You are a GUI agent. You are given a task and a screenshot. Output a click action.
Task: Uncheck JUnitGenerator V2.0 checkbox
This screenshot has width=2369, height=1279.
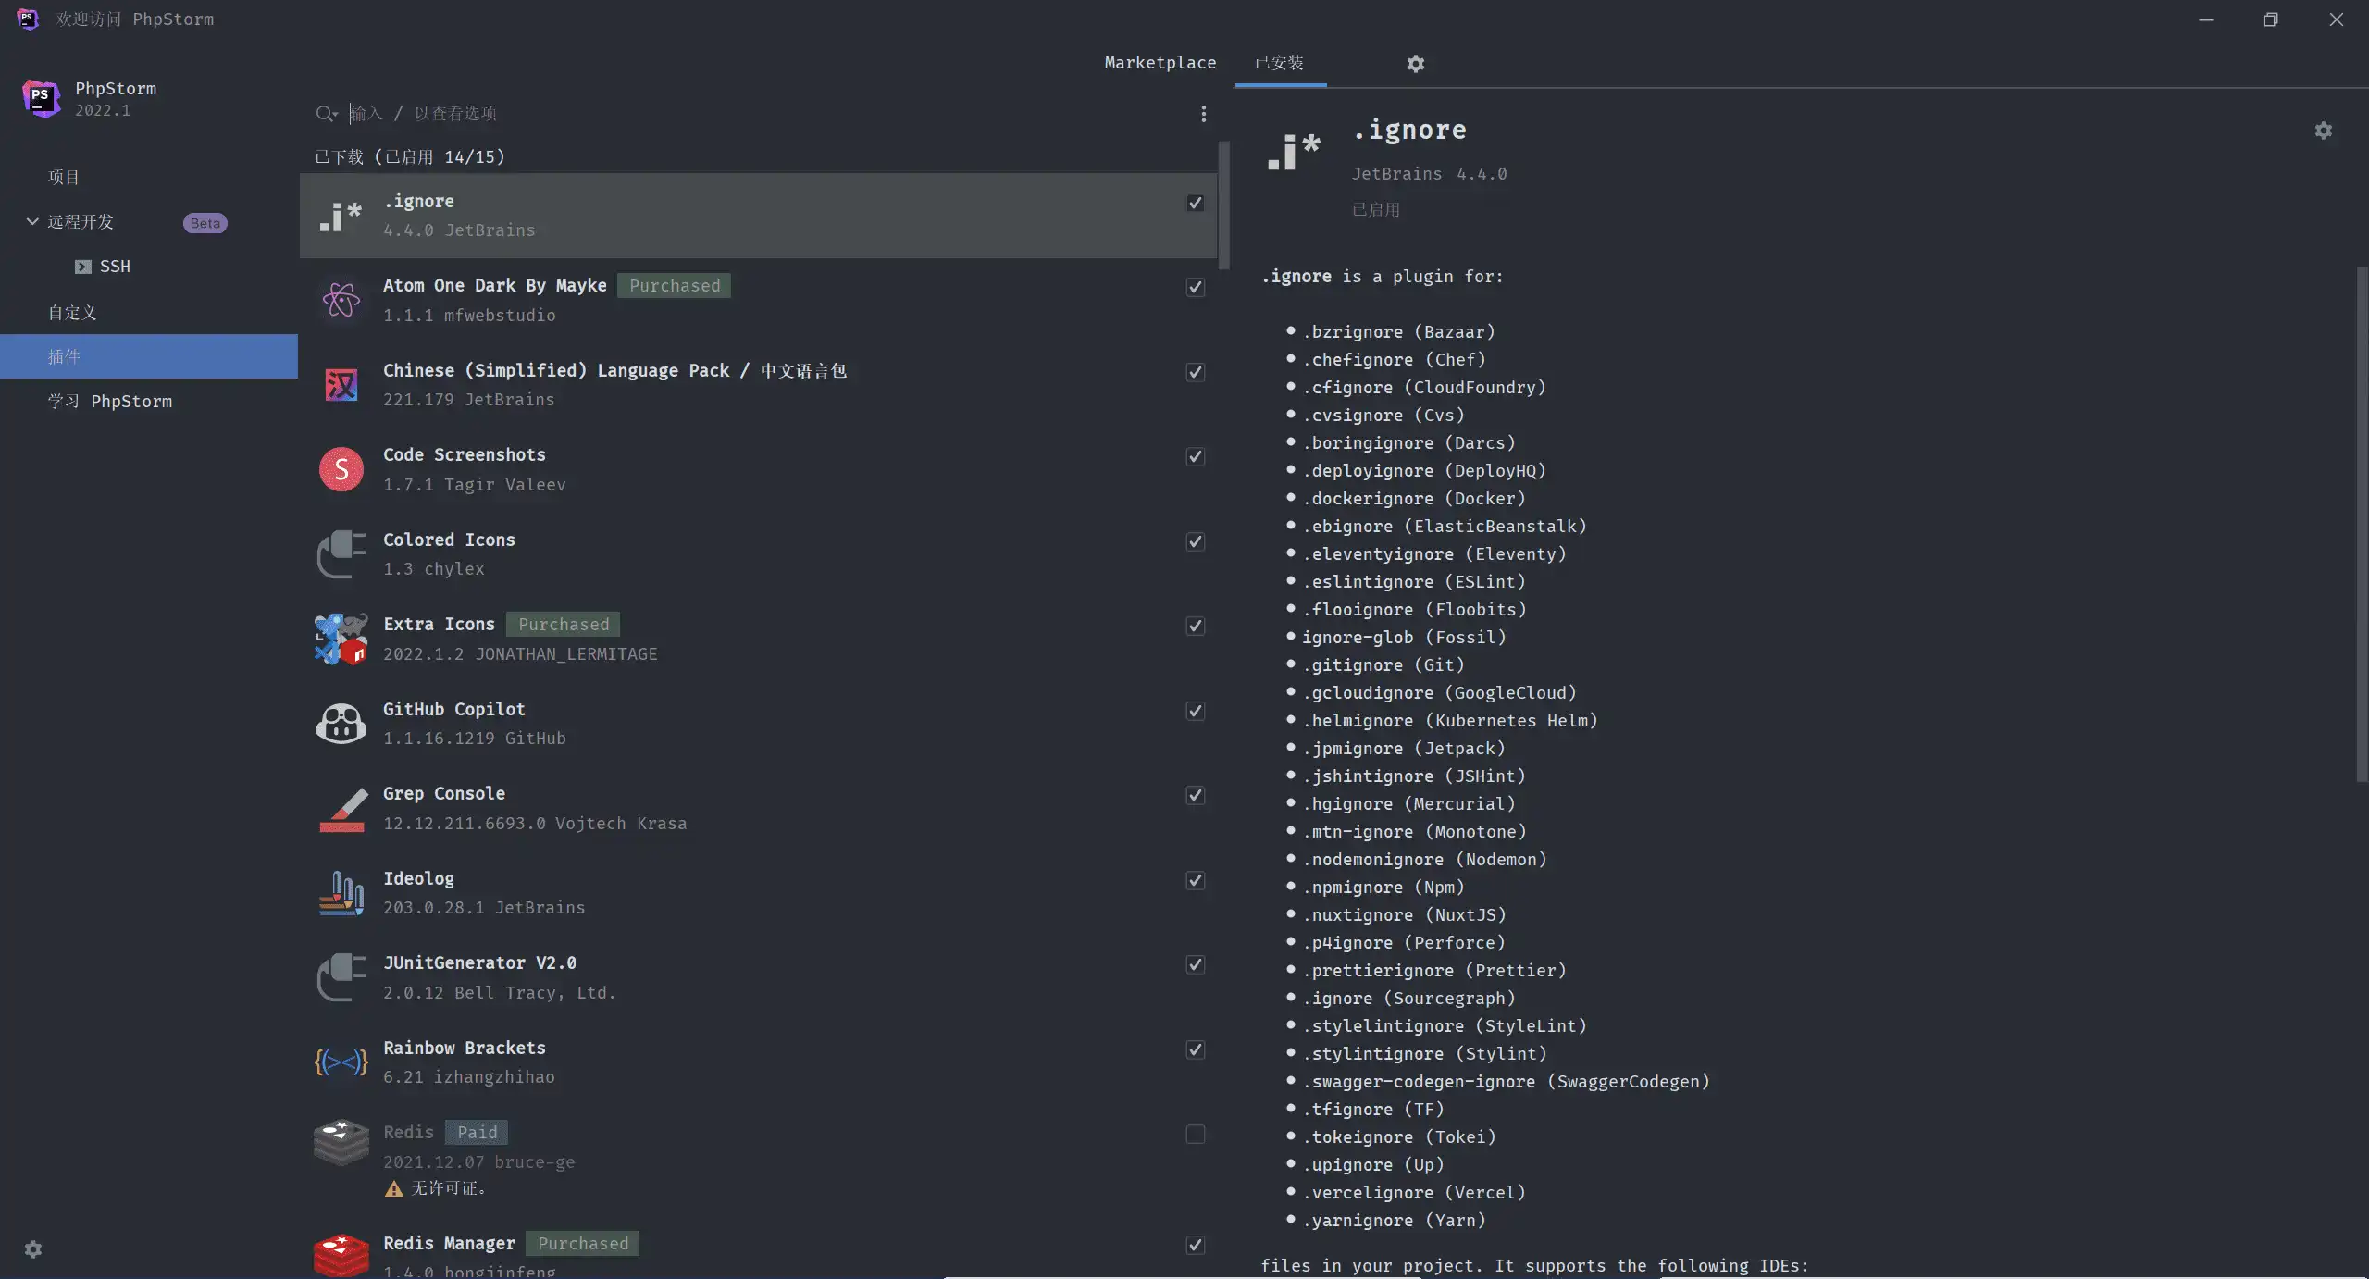click(x=1196, y=964)
